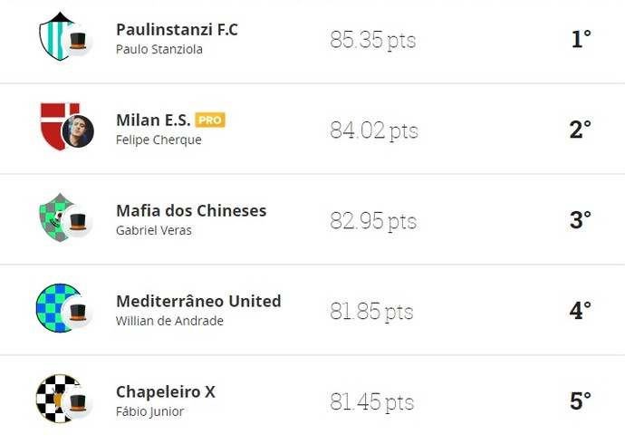The height and width of the screenshot is (444, 625).
Task: Open the Mafia dos Chineses team link
Action: point(191,210)
